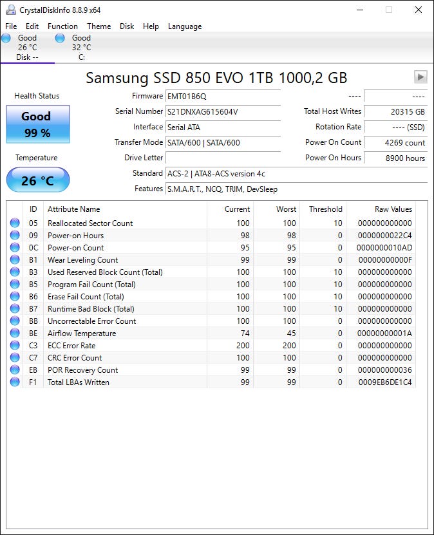Click the raw value 0009EB6DE1C4

pos(385,382)
